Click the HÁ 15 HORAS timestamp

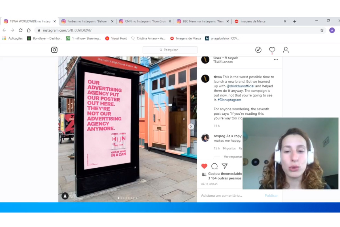209,184
